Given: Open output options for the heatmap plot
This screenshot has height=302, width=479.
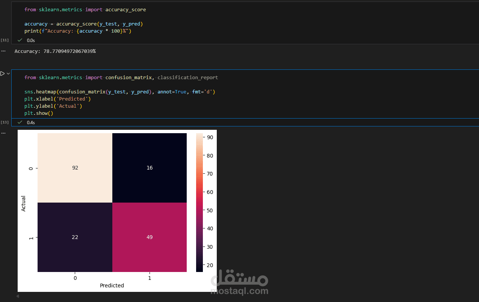Looking at the screenshot, I should click(3, 132).
